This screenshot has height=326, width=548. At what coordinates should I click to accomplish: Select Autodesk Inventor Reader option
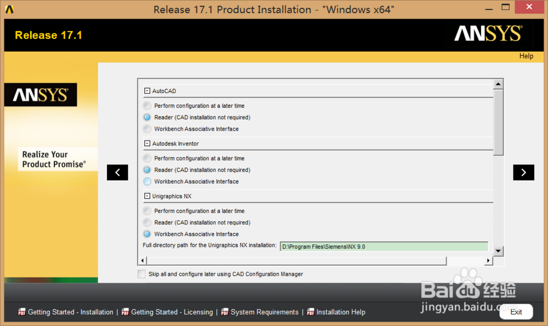147,170
